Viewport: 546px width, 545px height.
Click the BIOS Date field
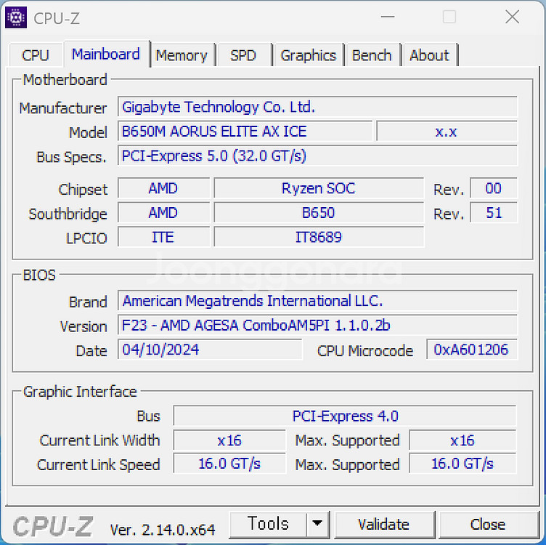point(210,350)
